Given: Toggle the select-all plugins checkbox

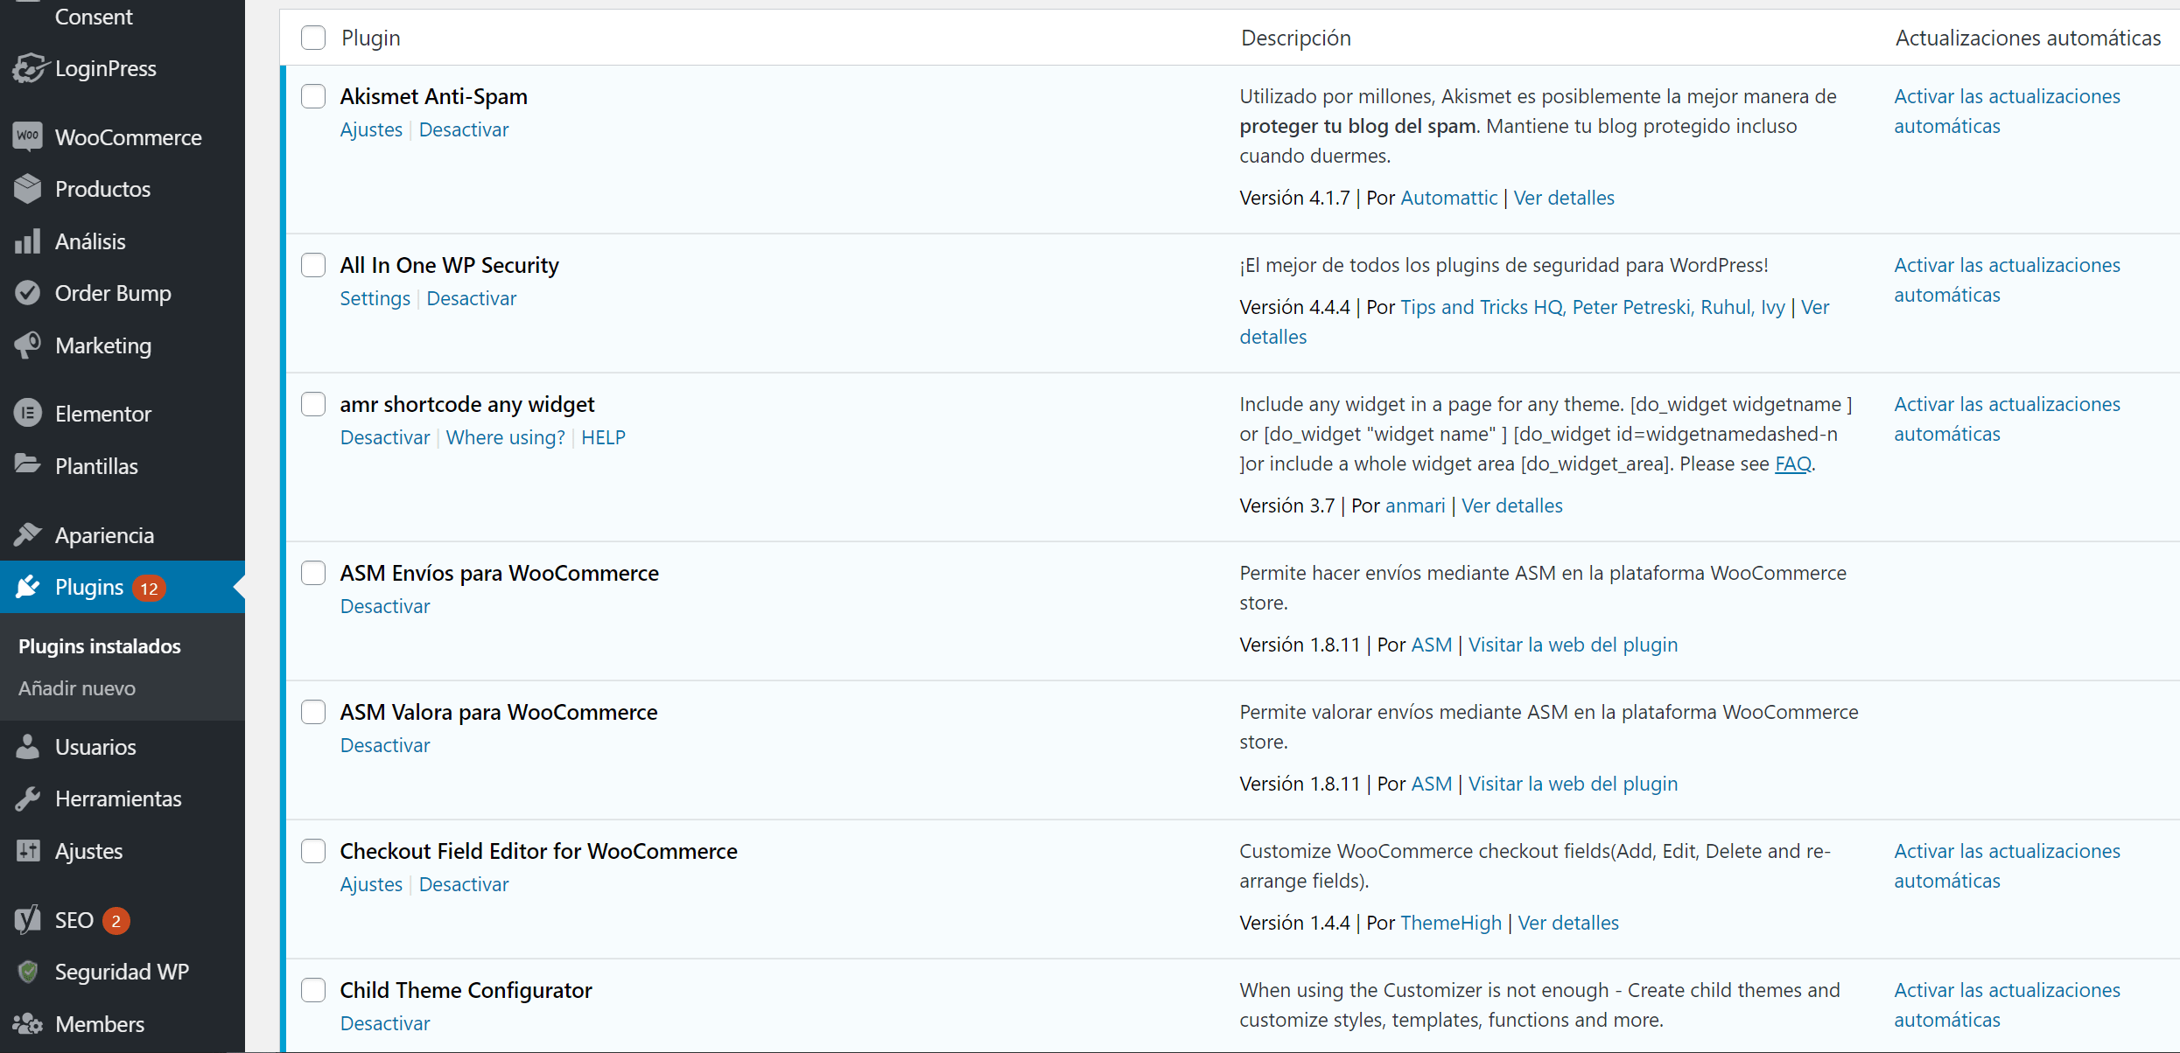Looking at the screenshot, I should tap(313, 38).
